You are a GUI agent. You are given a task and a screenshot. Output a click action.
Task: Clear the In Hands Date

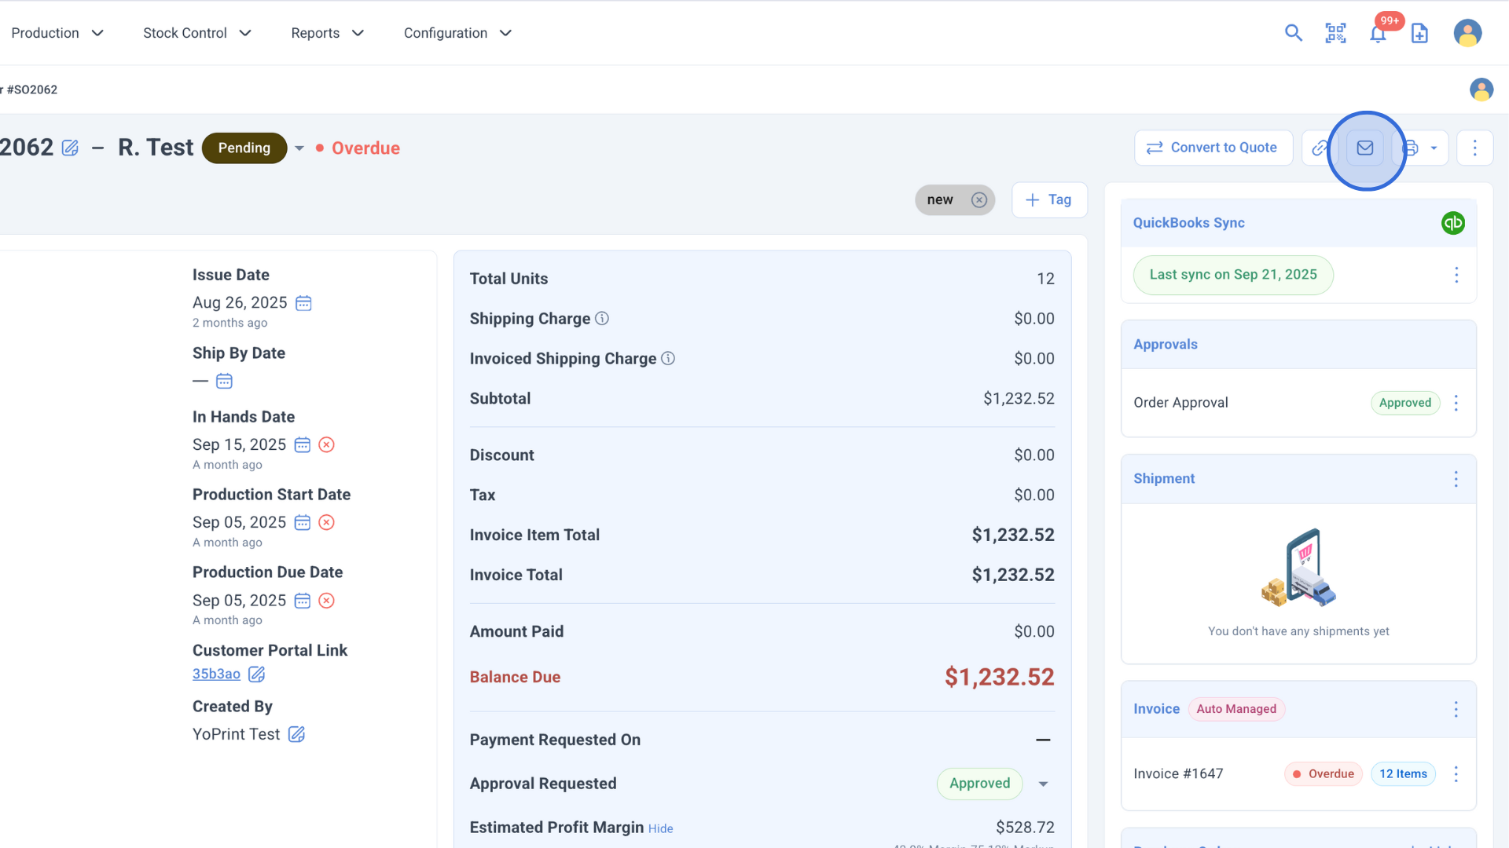(327, 445)
